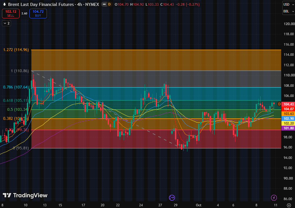Click the Brent oil drop symbol icon
The image size is (295, 208).
(x=5, y=4)
